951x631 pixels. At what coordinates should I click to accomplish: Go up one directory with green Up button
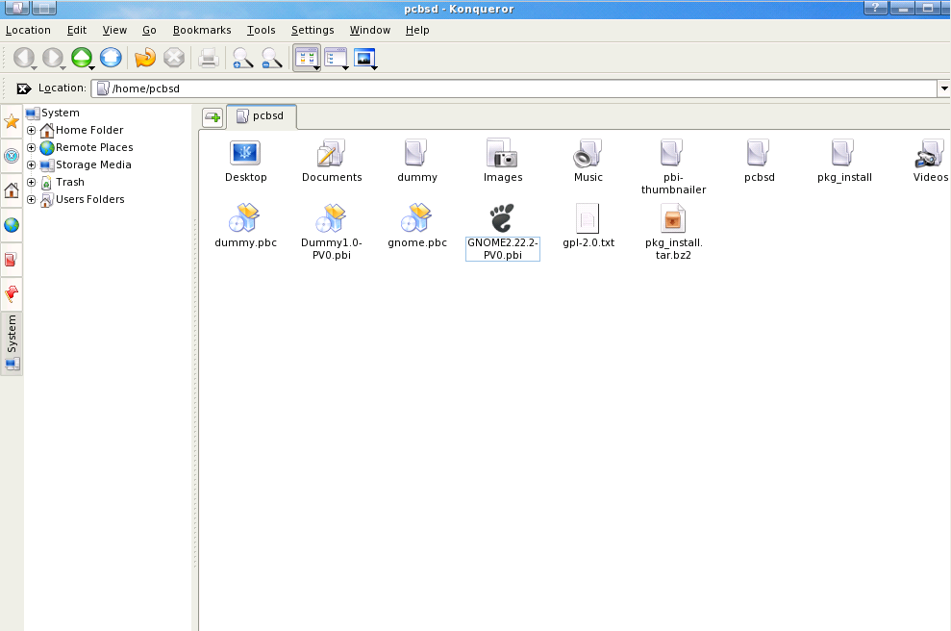[82, 58]
